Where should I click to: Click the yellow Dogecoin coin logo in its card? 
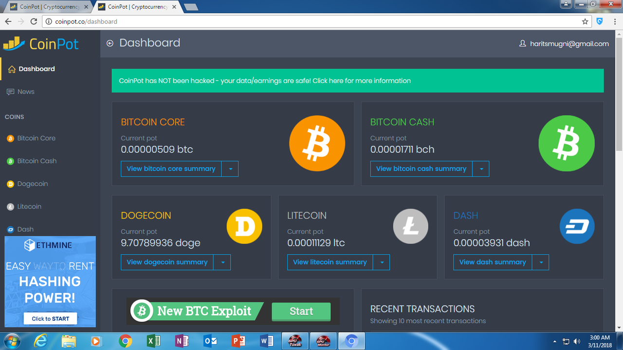coord(244,226)
